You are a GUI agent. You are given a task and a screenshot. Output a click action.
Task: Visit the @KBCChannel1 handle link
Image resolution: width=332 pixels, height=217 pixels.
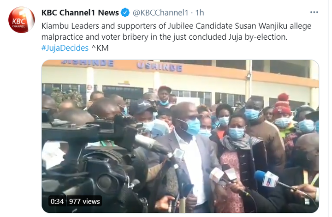point(160,13)
